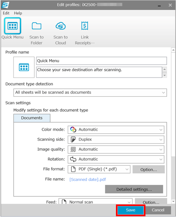
Task: Minimize the Edit profiles window
Action: pyautogui.click(x=159, y=5)
